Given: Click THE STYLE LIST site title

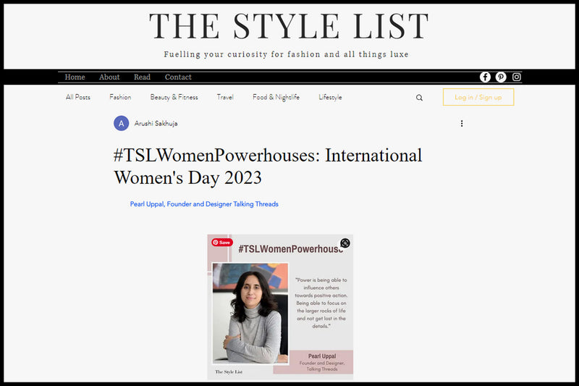Looking at the screenshot, I should click(x=289, y=26).
